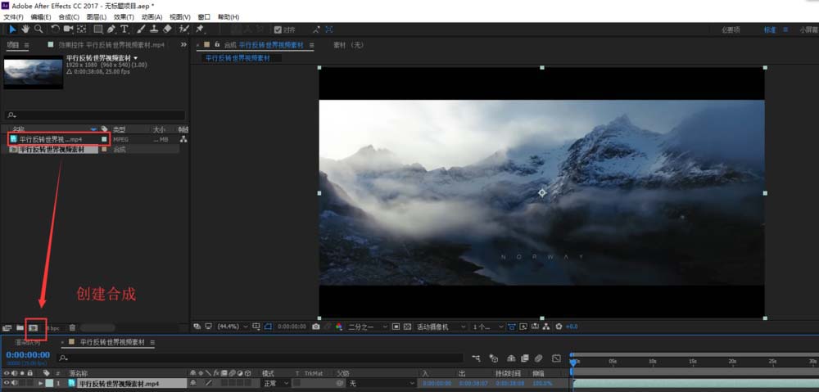819x392 pixels.
Task: Open the composition flowchart icon in viewer footer
Action: 546,327
